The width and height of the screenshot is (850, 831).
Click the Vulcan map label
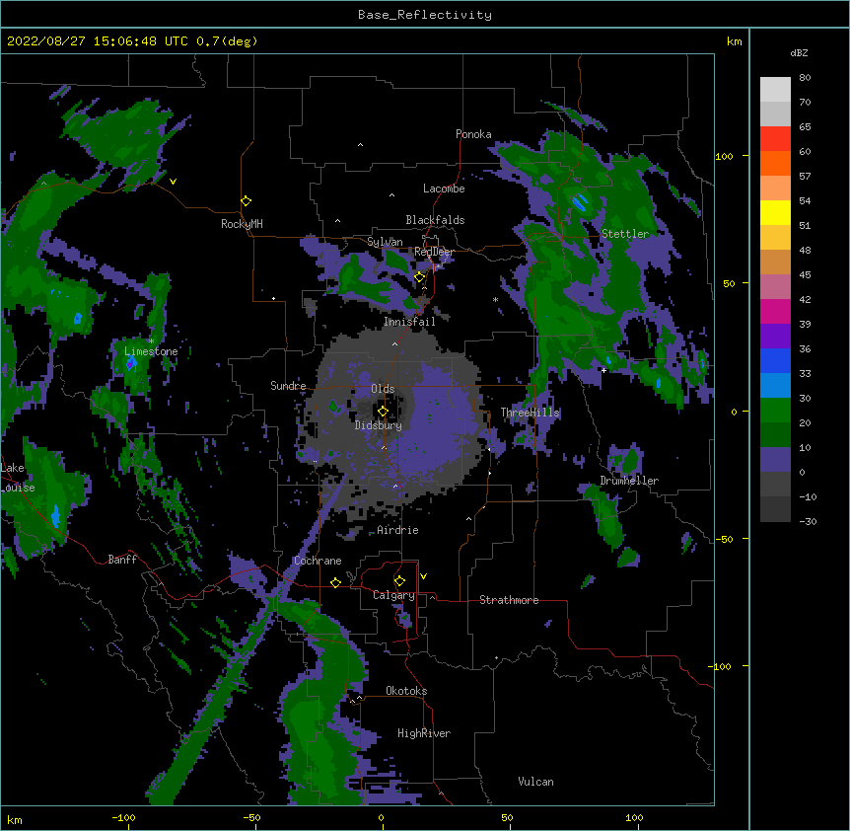tap(535, 782)
